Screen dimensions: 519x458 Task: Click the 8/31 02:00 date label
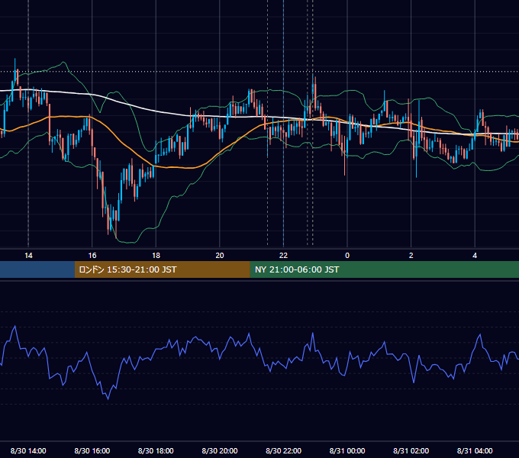(411, 450)
